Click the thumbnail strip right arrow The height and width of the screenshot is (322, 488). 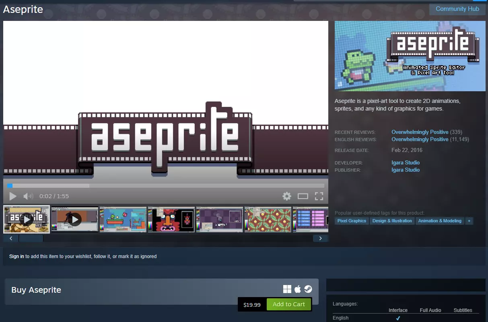click(321, 238)
